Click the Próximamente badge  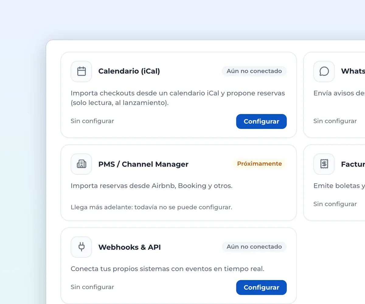pos(259,164)
